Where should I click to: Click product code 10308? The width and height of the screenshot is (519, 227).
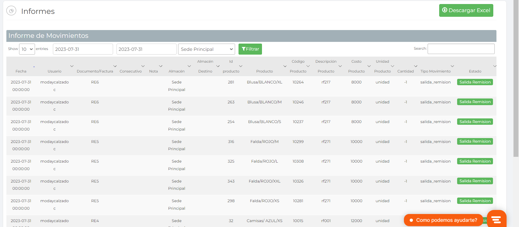click(x=298, y=161)
